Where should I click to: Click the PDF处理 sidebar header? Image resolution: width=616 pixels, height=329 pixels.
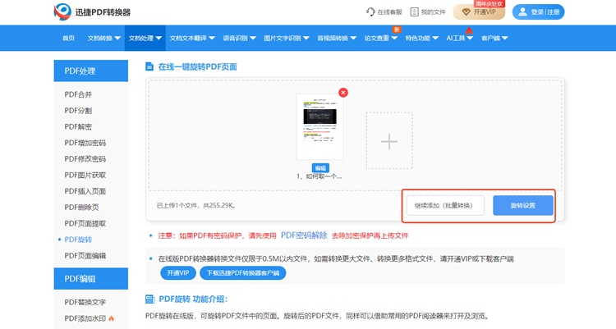coord(90,71)
